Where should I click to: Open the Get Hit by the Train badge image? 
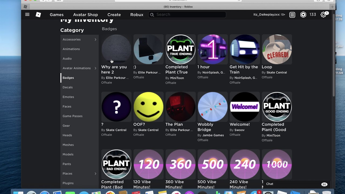tap(245, 49)
